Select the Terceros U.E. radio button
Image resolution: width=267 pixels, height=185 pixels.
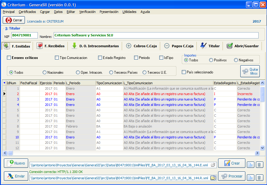144,72
